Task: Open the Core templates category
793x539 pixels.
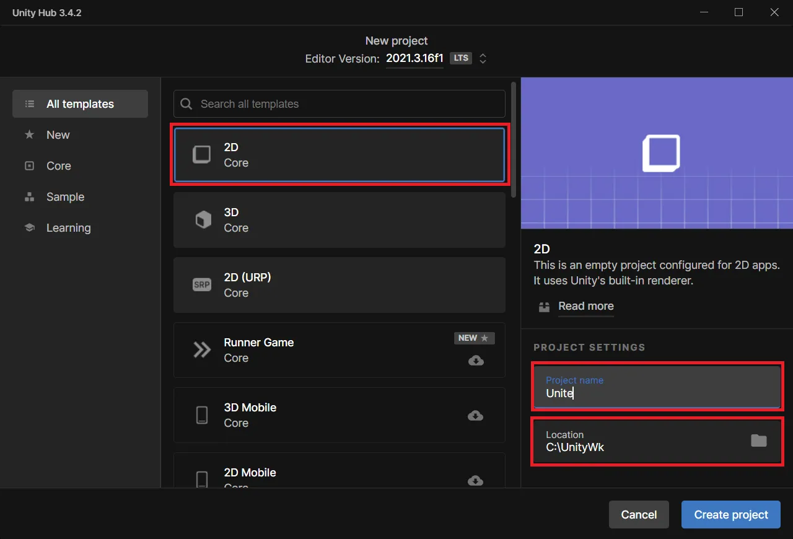Action: pos(59,166)
